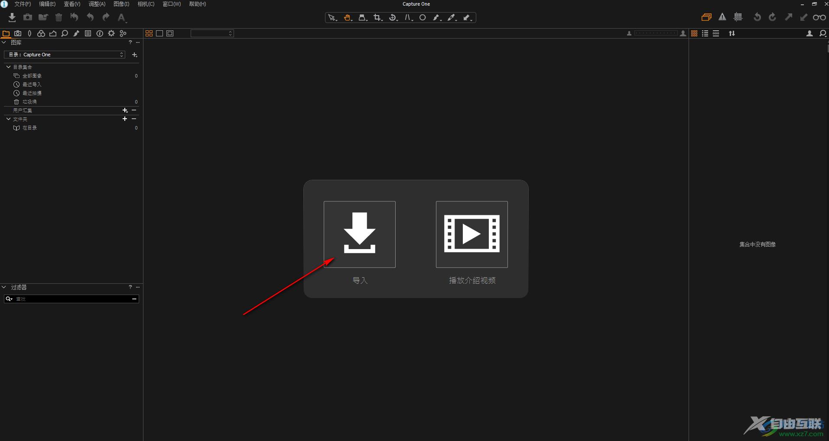Click the plus button in 用户汇集 row

pos(125,110)
